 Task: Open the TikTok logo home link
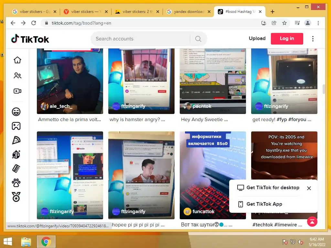[30, 39]
